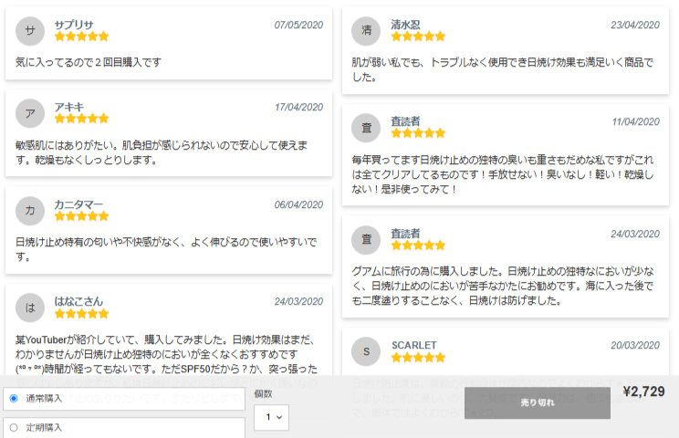Viewport: 679px width, 438px height.
Task: Click the ア avatar icon for アキキ
Action: tap(30, 113)
